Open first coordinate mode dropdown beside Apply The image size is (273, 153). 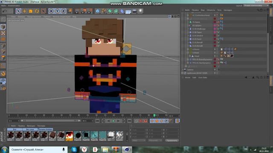[x=138, y=140]
